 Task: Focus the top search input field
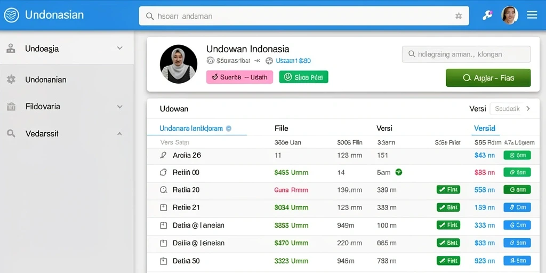pyautogui.click(x=304, y=16)
